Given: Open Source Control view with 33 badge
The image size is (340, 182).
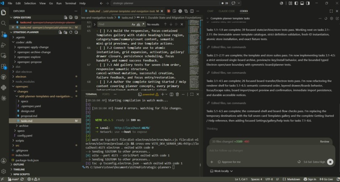Looking at the screenshot, I should 4,34.
